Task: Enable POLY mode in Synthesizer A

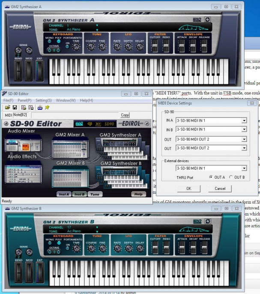Action: (x=59, y=41)
